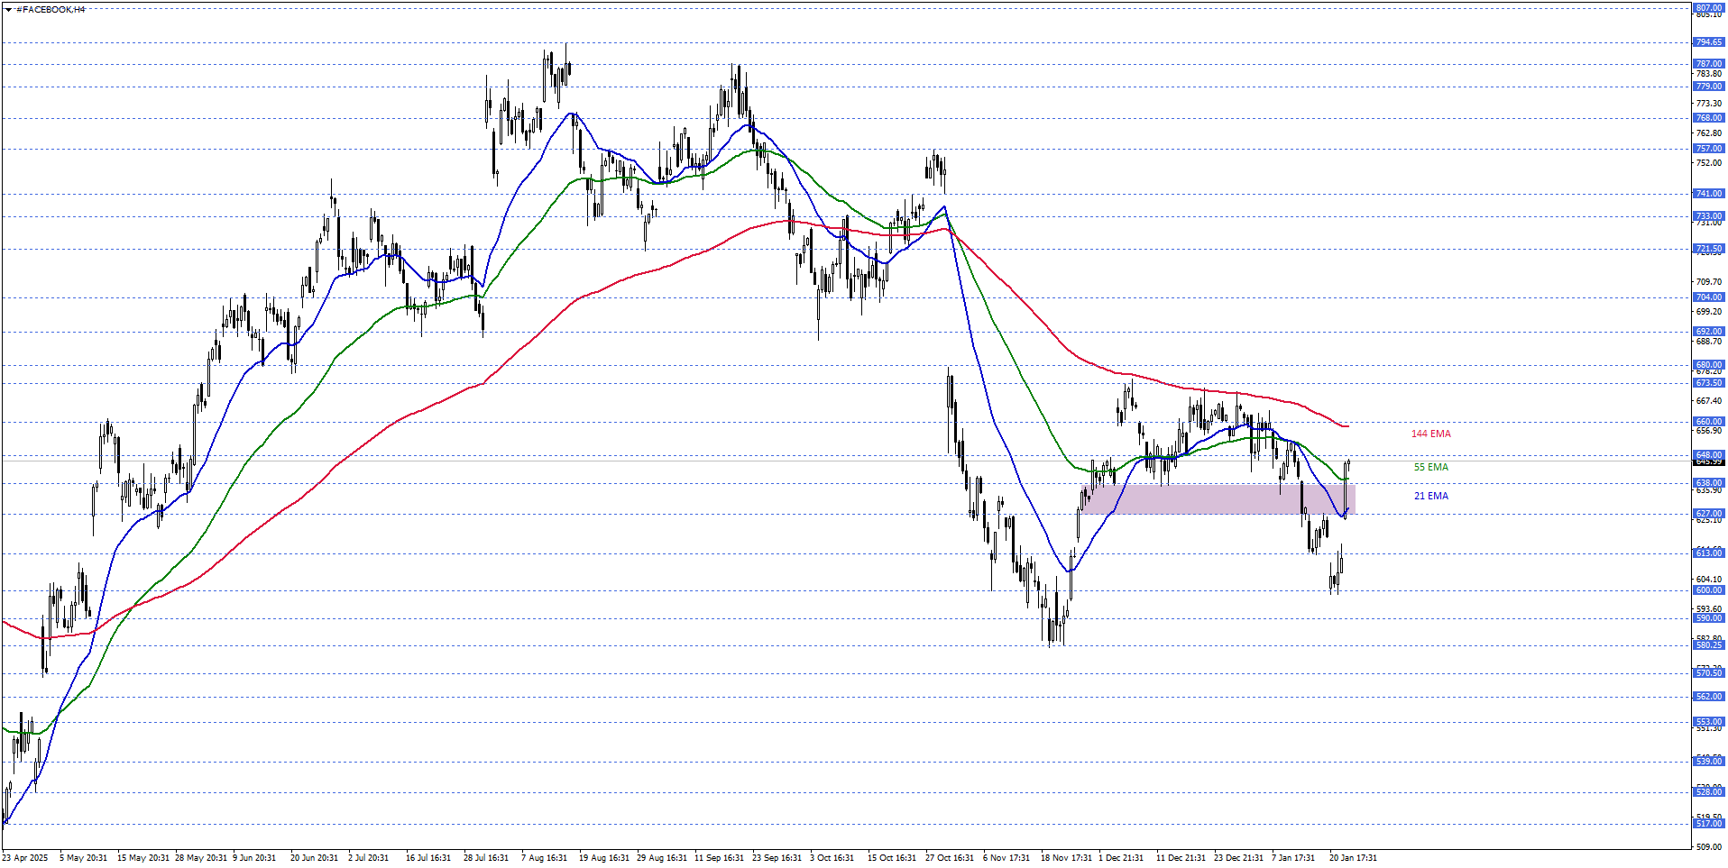Click the 27 Oct 16:31 time axis label
Image resolution: width=1728 pixels, height=868 pixels.
[949, 858]
